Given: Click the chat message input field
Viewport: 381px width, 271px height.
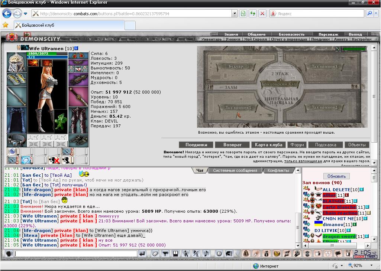Looking at the screenshot, I should point(76,254).
